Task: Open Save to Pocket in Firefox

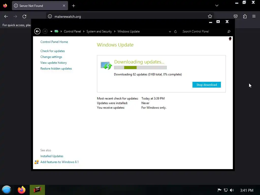Action: [x=236, y=16]
